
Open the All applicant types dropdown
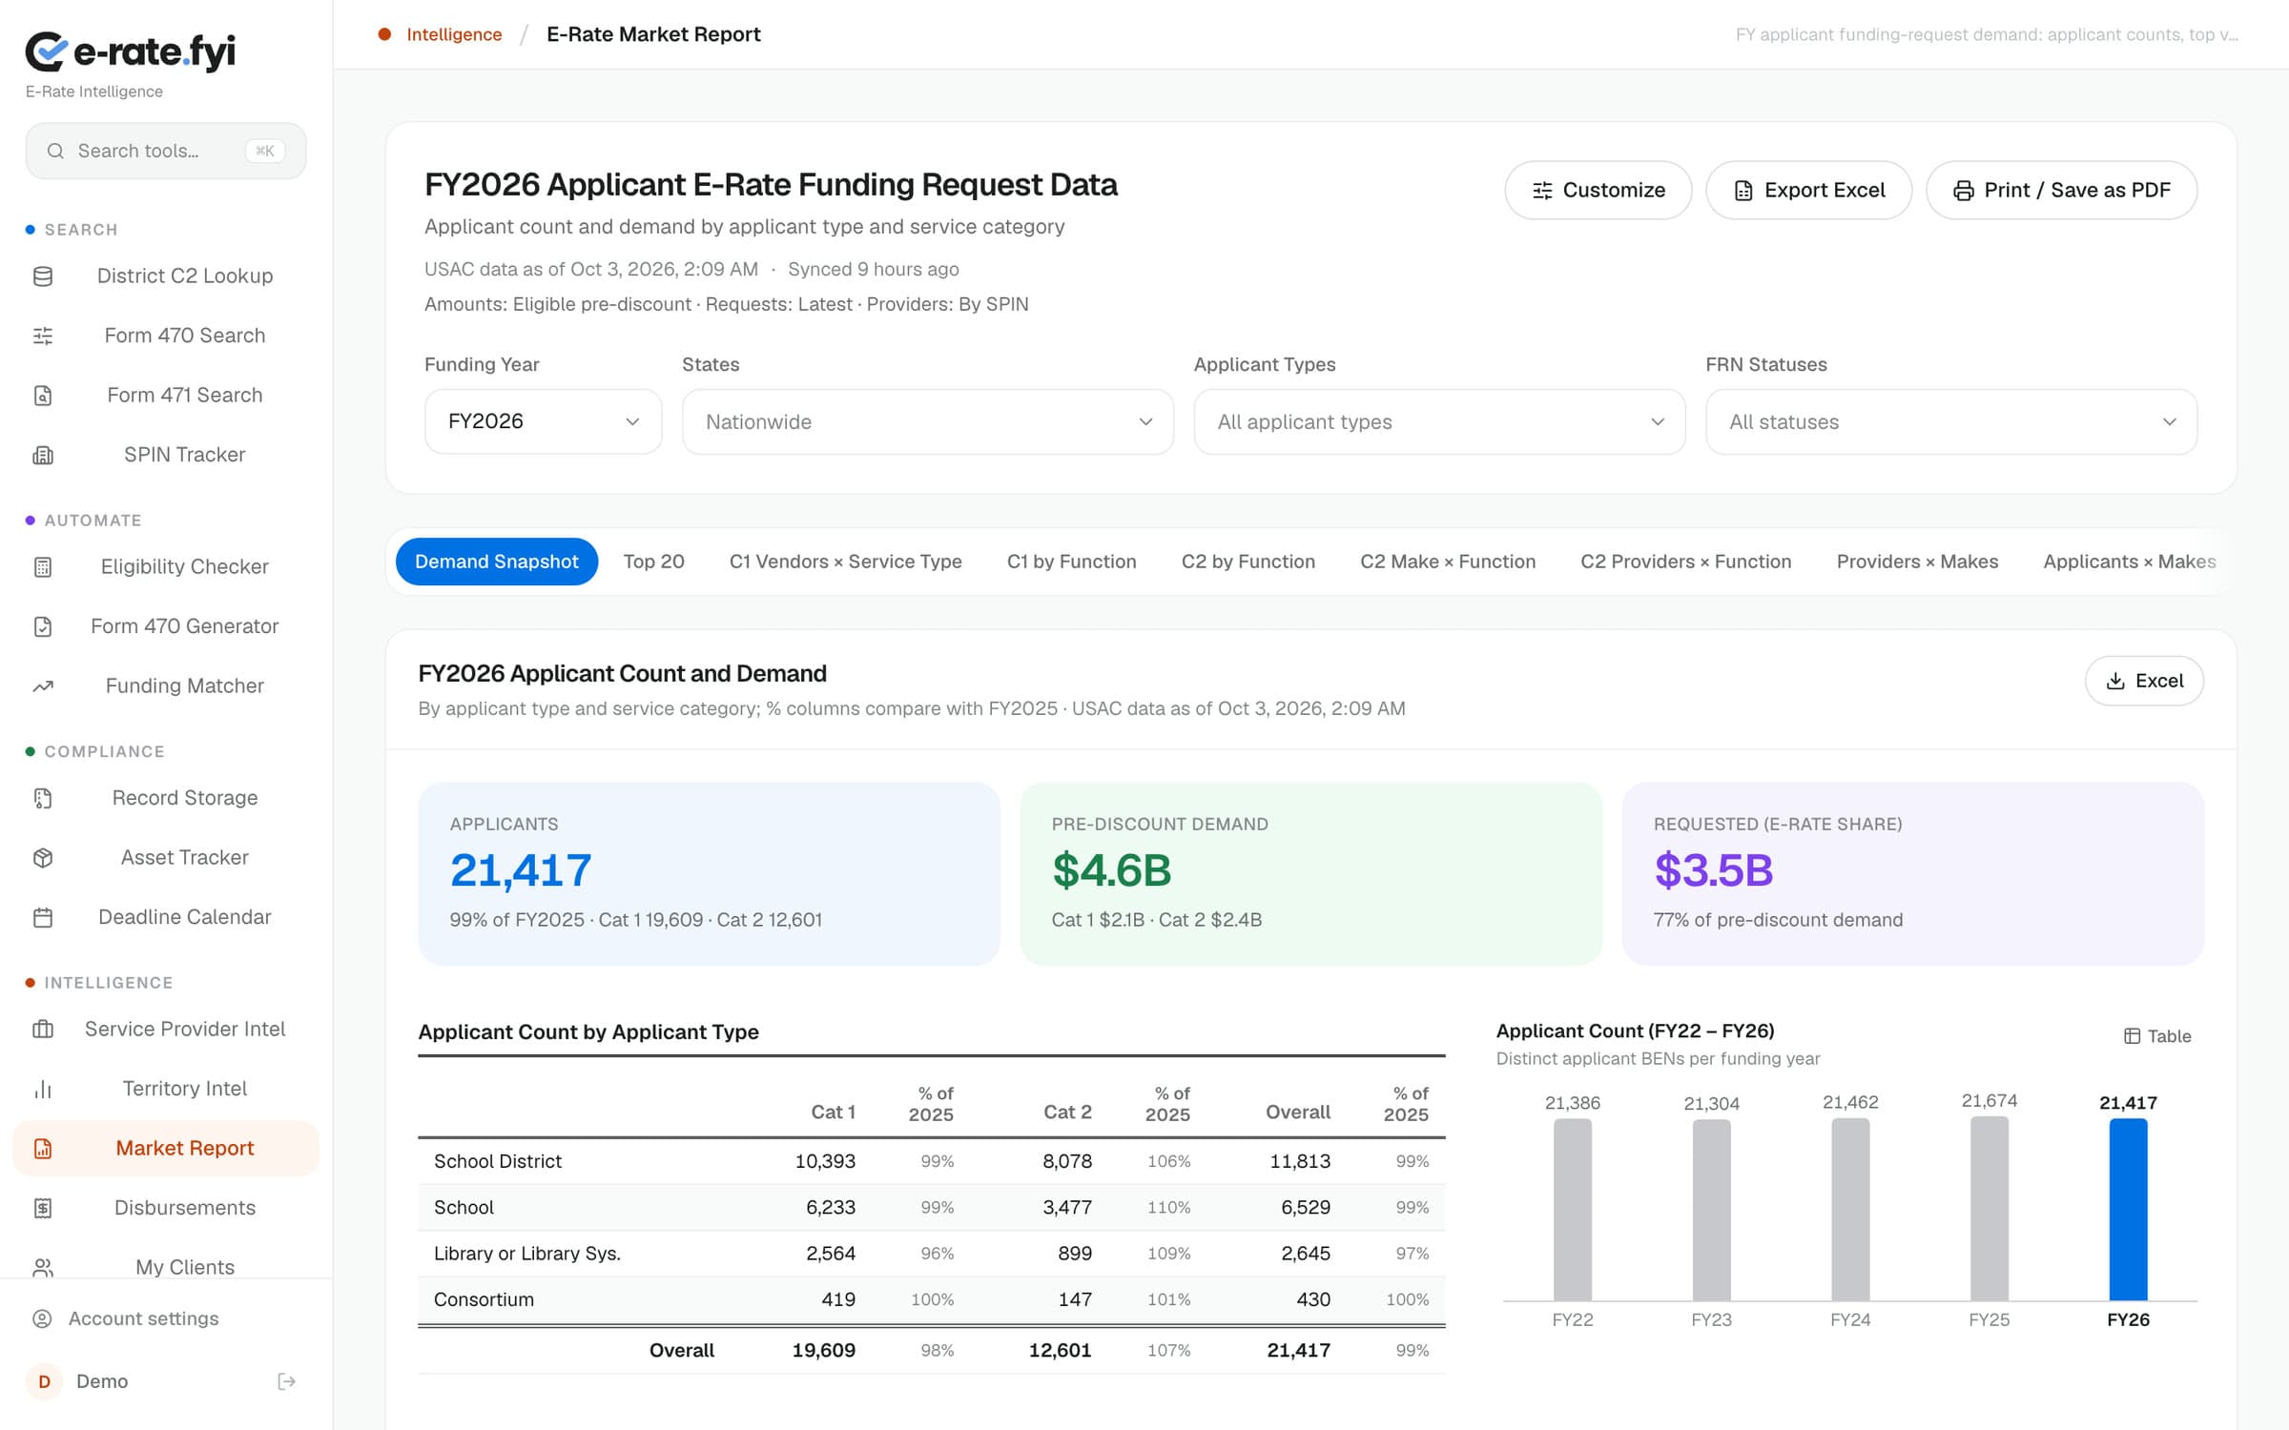click(x=1439, y=421)
